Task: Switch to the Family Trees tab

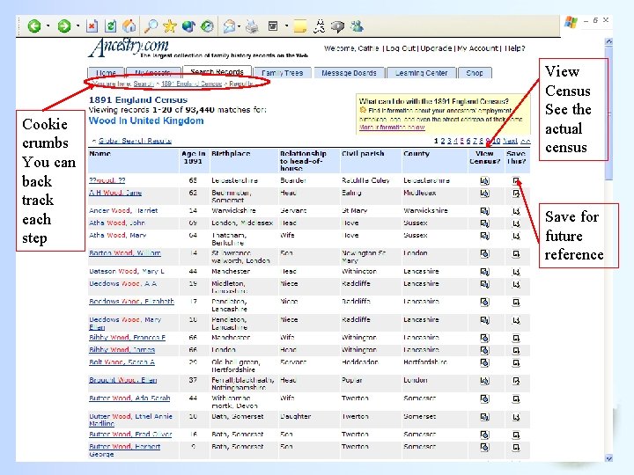Action: pyautogui.click(x=283, y=73)
